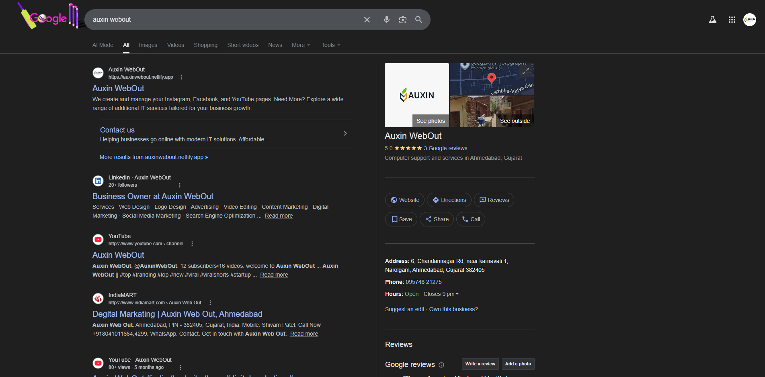
Task: Open Google Lens image search
Action: pyautogui.click(x=402, y=20)
